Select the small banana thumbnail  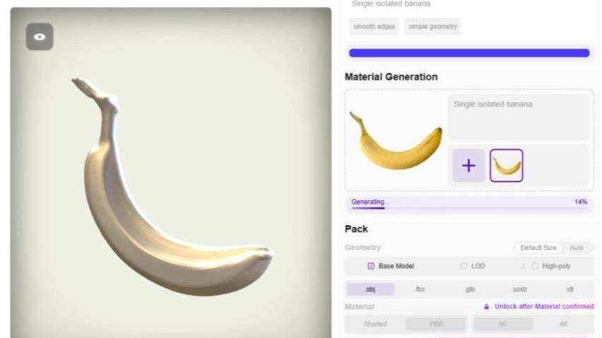(x=507, y=166)
